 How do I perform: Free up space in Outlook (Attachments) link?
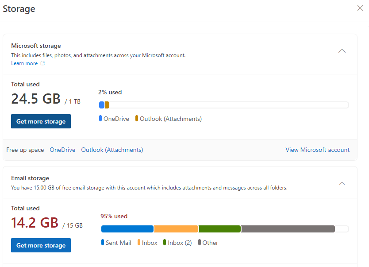click(x=112, y=150)
